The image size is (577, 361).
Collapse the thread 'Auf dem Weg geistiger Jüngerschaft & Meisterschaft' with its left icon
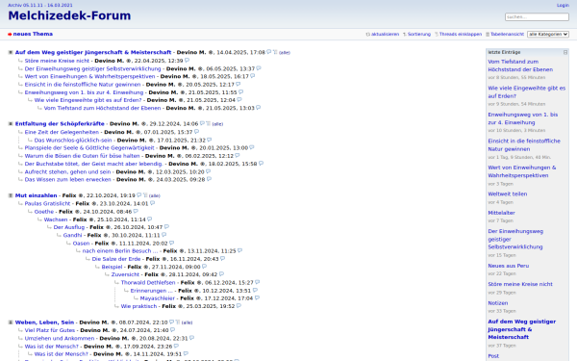(11, 52)
